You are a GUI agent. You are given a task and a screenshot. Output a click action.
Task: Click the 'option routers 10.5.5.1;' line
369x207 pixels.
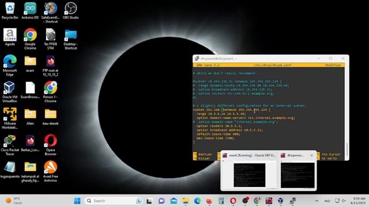tap(219, 126)
